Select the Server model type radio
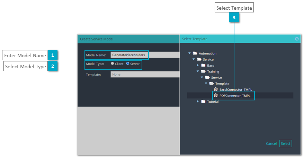The image size is (304, 158). (x=127, y=63)
